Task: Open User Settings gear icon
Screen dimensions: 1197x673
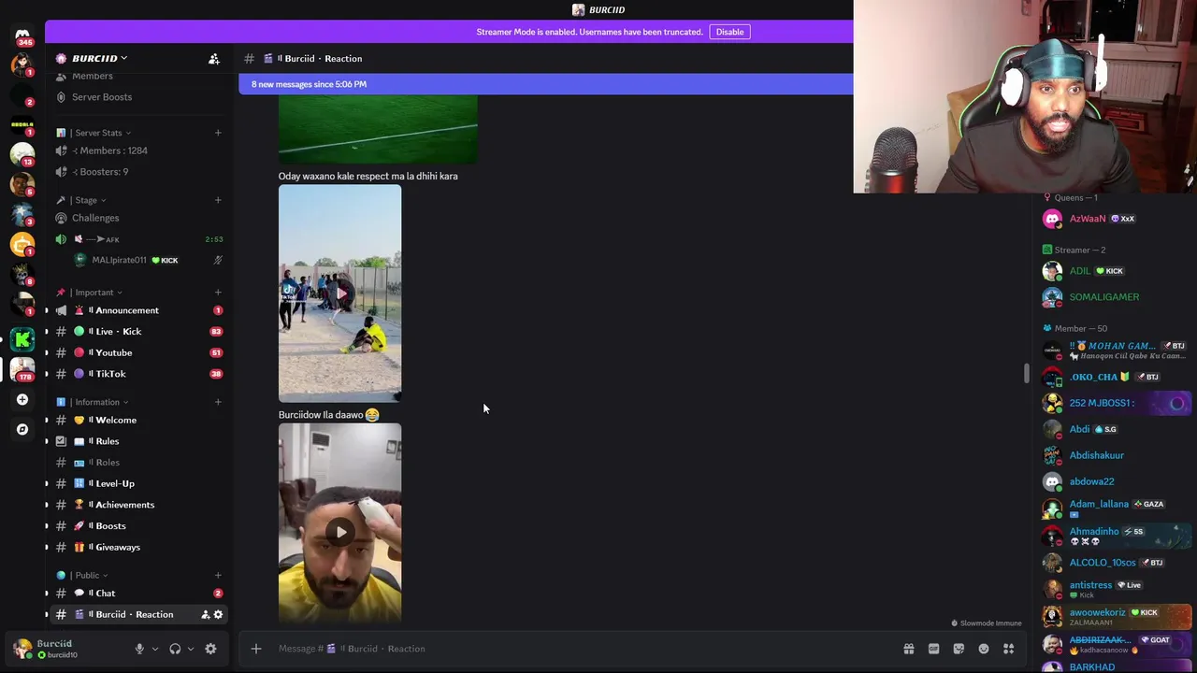Action: (x=210, y=649)
